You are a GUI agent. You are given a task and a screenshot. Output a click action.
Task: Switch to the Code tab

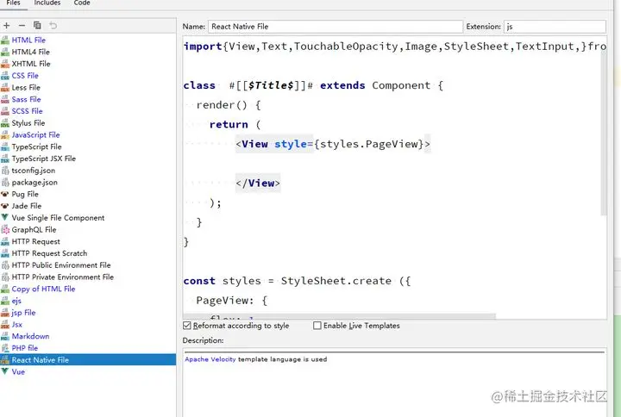click(82, 3)
